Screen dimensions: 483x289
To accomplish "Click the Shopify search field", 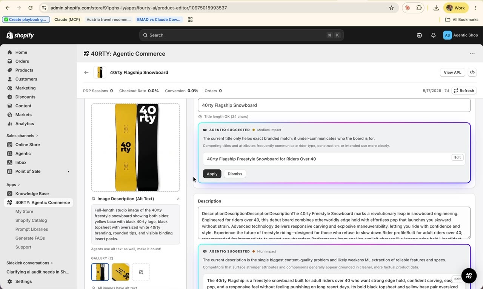I will [x=241, y=35].
